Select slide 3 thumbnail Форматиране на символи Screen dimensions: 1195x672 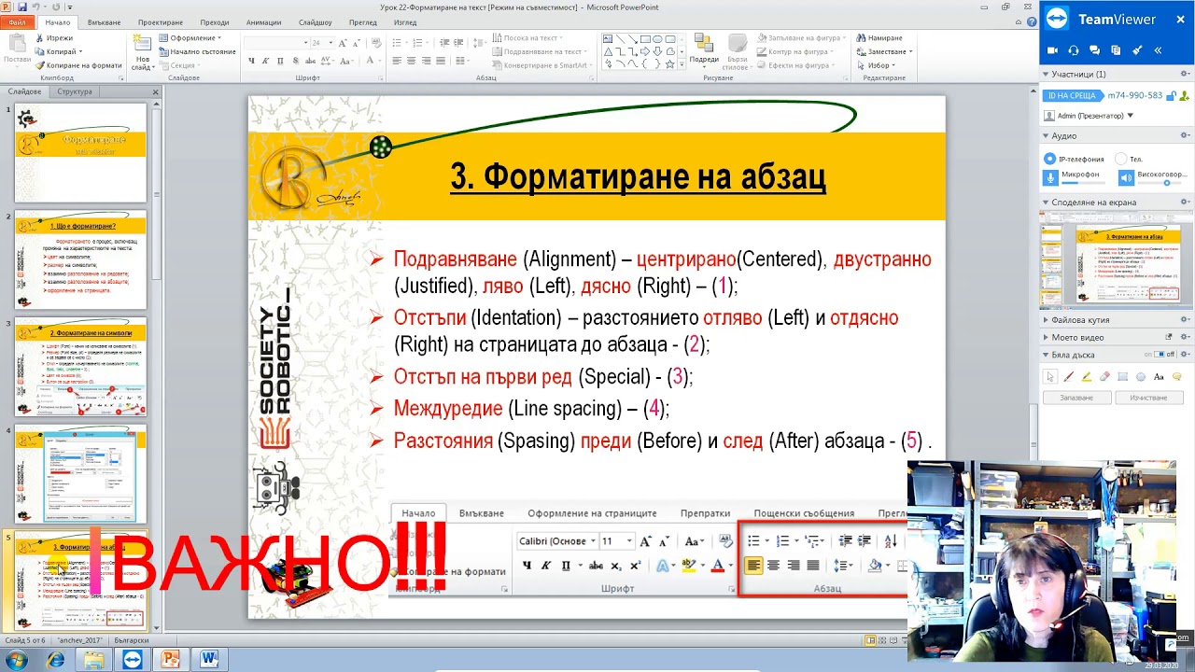pyautogui.click(x=80, y=367)
